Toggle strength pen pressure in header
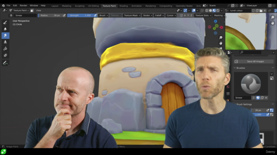This screenshot has height=155, width=277. coord(95,15)
